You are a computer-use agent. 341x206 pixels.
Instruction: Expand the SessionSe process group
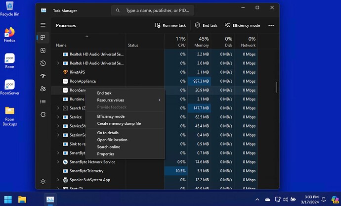(58, 135)
